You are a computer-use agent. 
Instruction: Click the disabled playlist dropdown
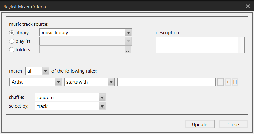(x=85, y=41)
